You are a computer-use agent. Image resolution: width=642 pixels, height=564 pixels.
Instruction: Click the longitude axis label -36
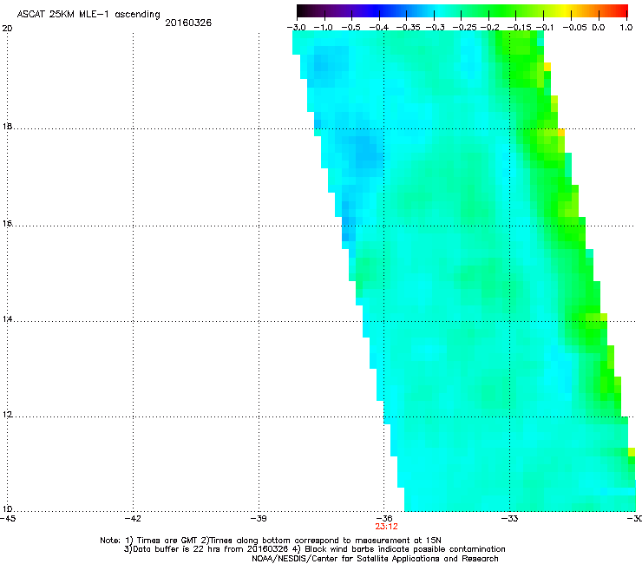coord(384,519)
